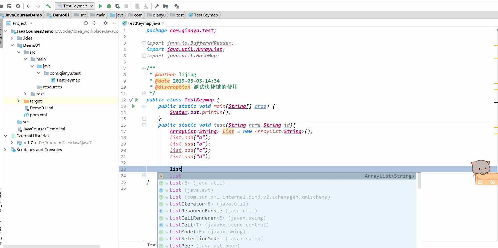The height and width of the screenshot is (248, 498).
Task: Choose List (java.awt) completion
Action: tap(287, 190)
